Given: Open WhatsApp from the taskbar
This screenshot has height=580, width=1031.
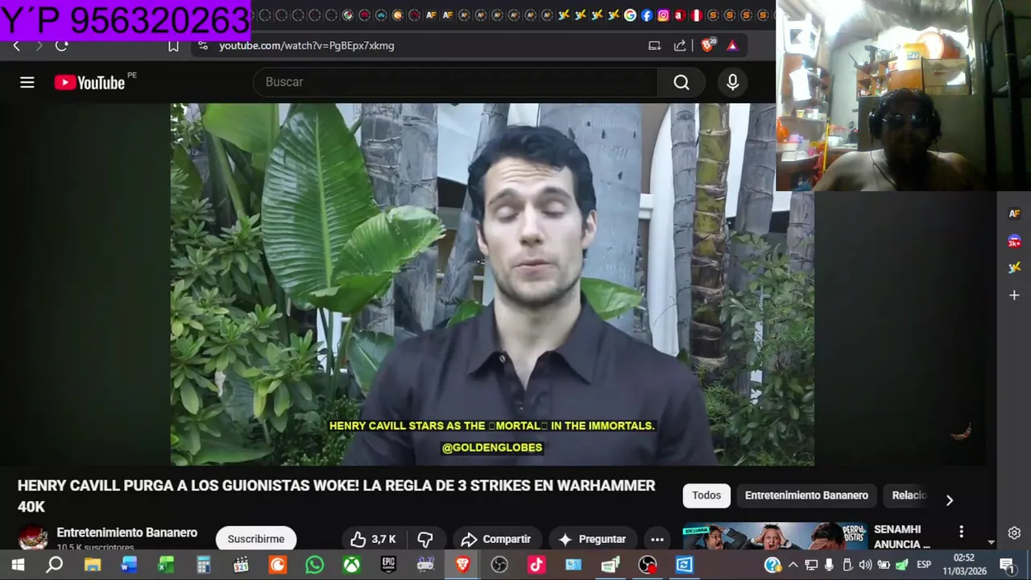Looking at the screenshot, I should [314, 565].
